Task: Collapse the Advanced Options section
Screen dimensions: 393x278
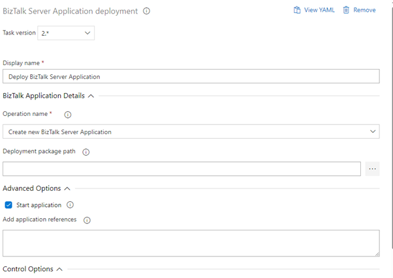Action: point(67,188)
